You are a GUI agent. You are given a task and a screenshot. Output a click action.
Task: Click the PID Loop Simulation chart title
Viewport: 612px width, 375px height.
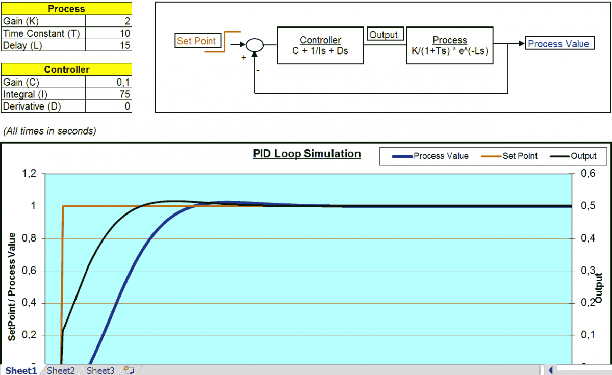point(307,153)
